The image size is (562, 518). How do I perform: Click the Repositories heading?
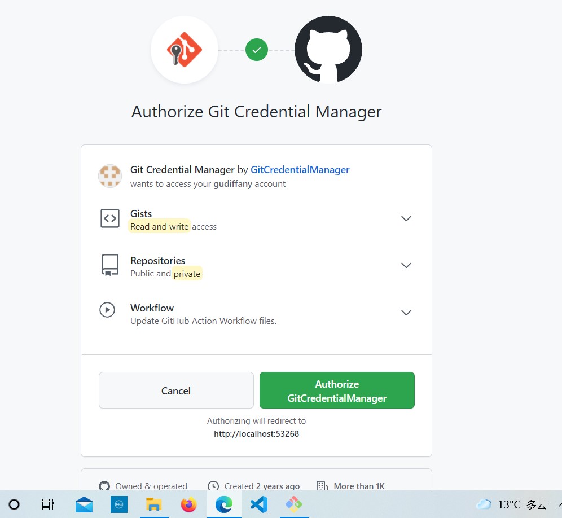(157, 261)
